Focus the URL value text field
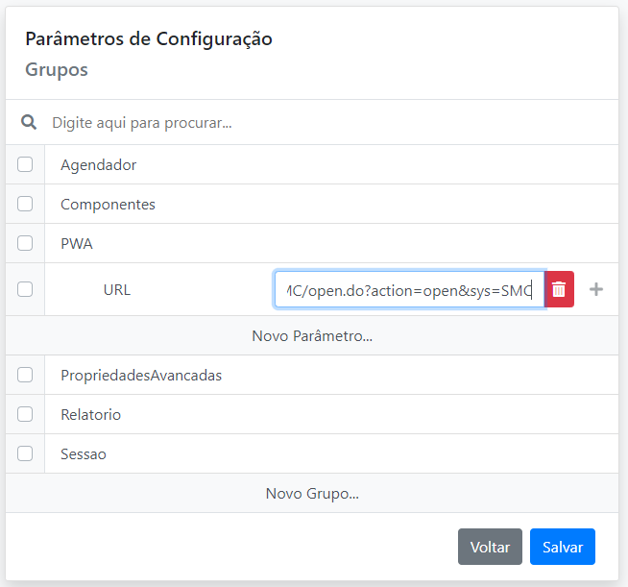The image size is (628, 587). pyautogui.click(x=409, y=289)
